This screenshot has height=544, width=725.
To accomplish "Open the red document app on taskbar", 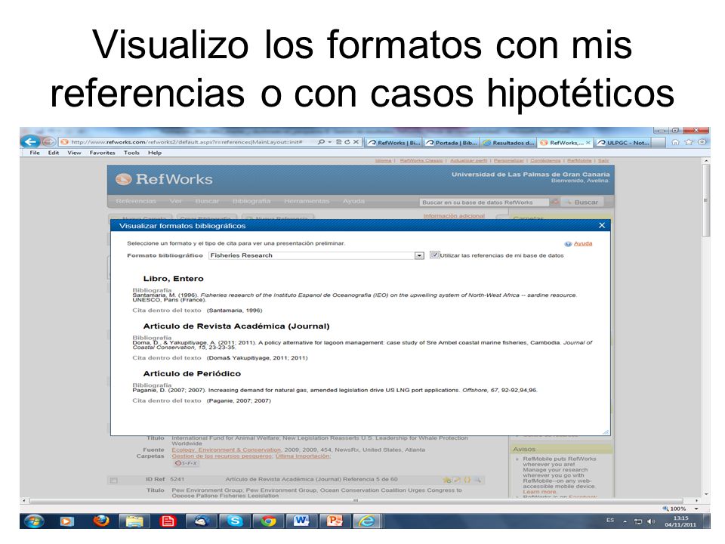I will click(168, 521).
